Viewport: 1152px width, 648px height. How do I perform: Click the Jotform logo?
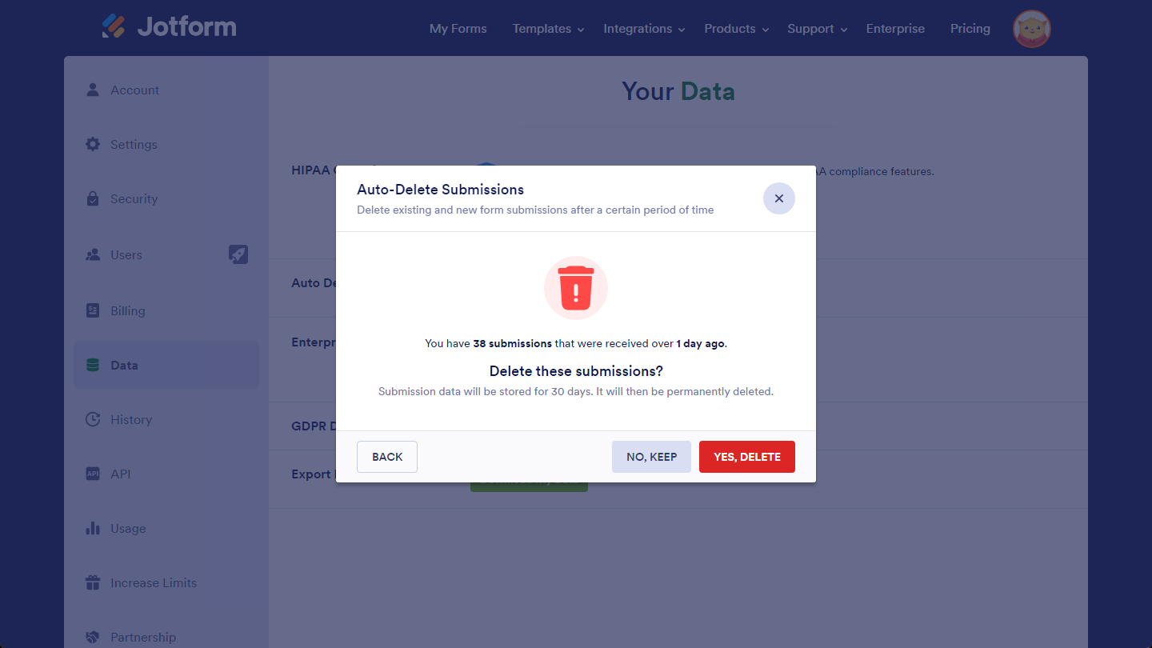pos(169,26)
